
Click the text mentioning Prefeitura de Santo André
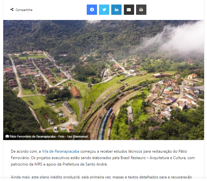[x=85, y=164]
